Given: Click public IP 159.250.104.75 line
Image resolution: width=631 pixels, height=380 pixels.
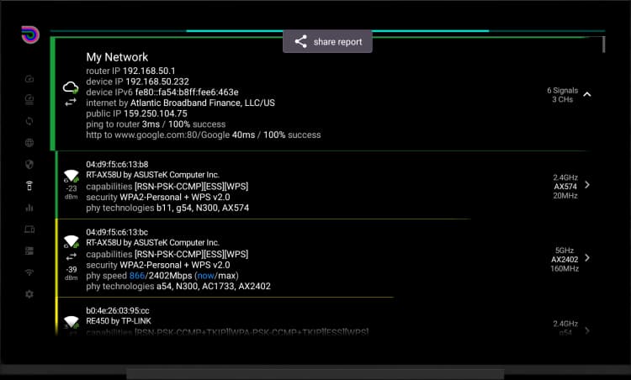Looking at the screenshot, I should 136,113.
